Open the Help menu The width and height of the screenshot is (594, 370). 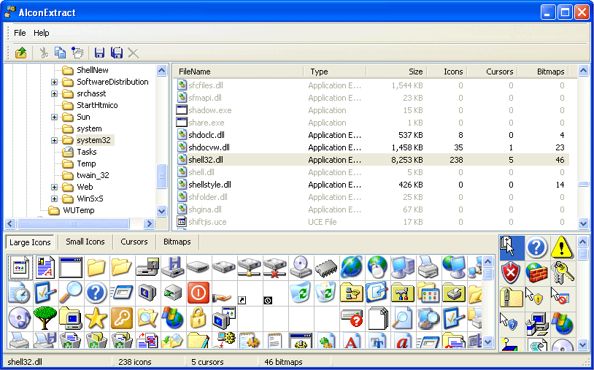(42, 33)
